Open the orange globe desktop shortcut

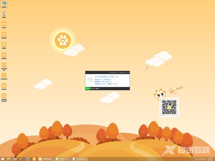tap(4, 45)
